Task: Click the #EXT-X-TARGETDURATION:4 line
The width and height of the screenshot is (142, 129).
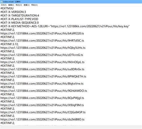Action: coord(20,16)
